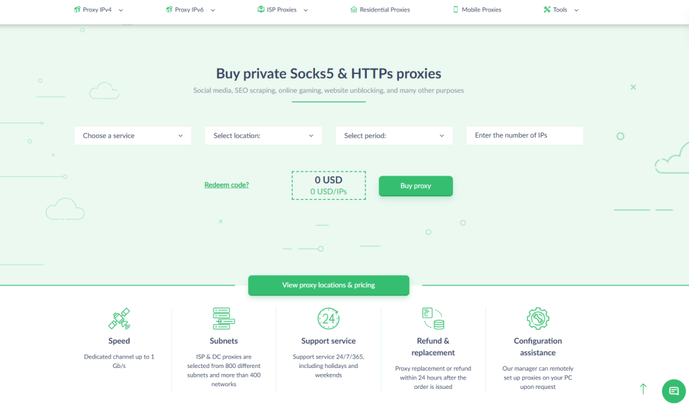The height and width of the screenshot is (405, 689).
Task: Click the Residential Proxies house icon
Action: click(354, 9)
